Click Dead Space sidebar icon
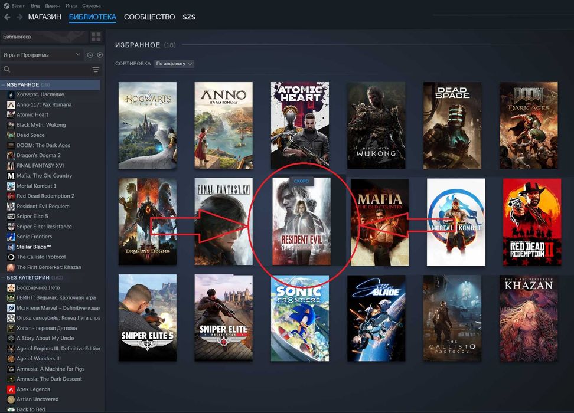The image size is (574, 413). coord(11,135)
